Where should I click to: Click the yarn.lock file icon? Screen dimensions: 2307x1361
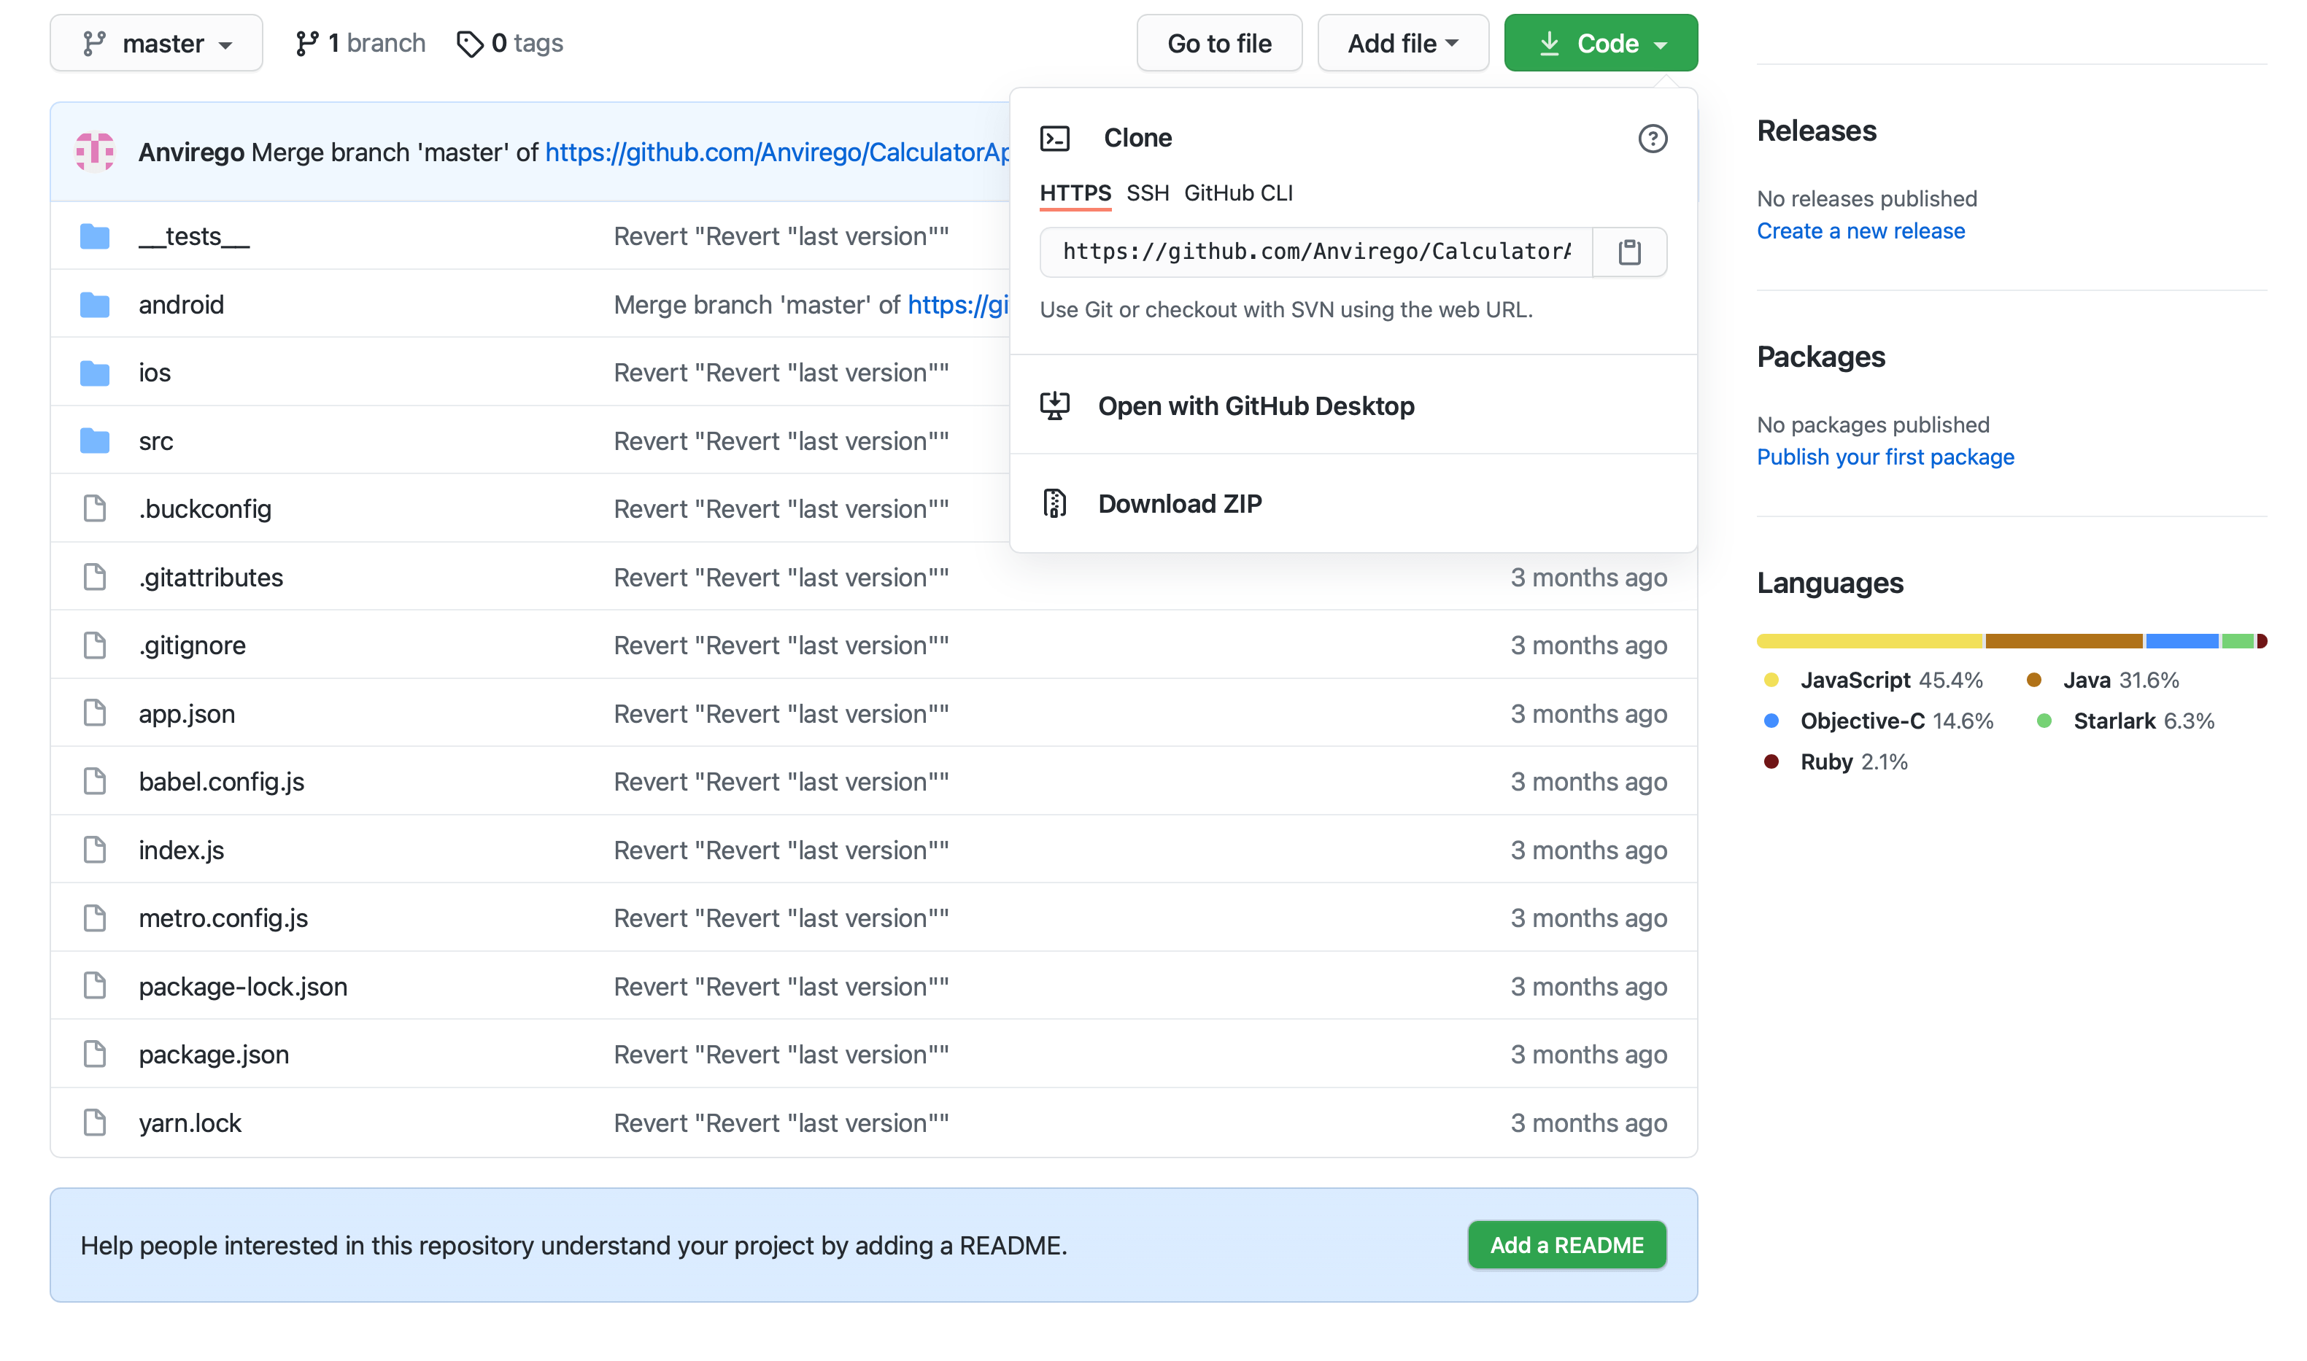point(94,1122)
